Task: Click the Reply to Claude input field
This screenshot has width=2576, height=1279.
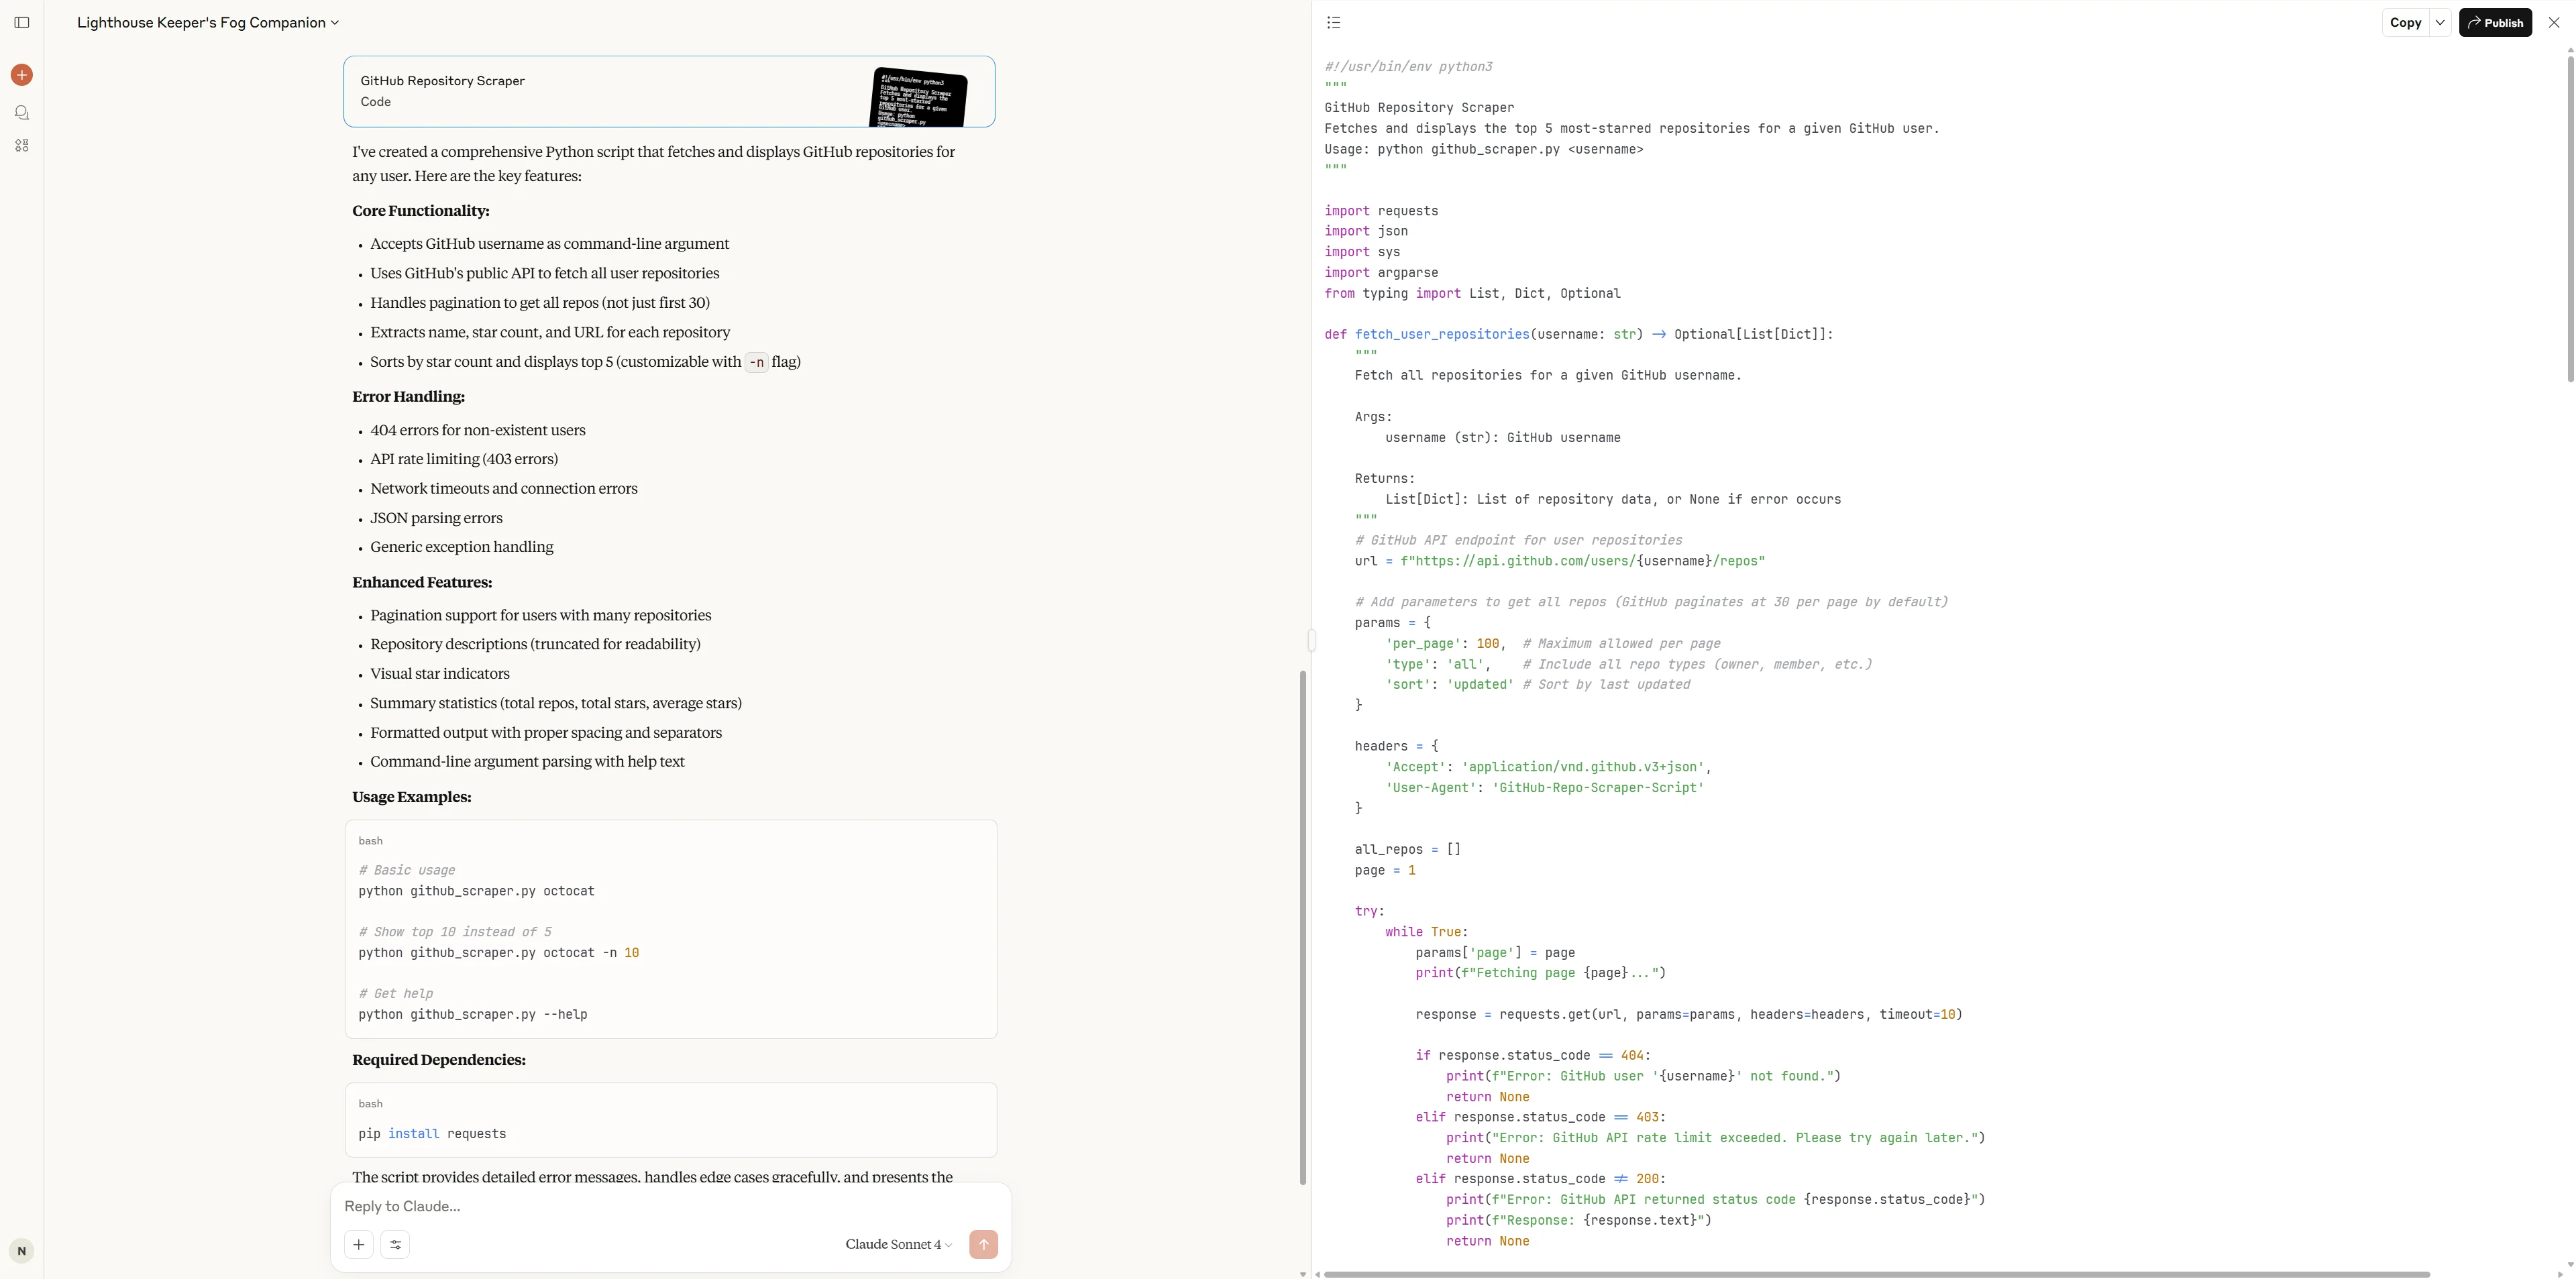Action: (670, 1206)
